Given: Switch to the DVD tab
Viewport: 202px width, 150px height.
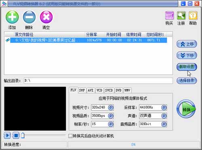Looking at the screenshot, I should pyautogui.click(x=118, y=90).
